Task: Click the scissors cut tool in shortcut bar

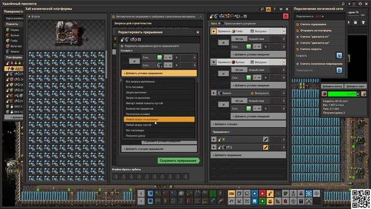Action: [x=239, y=201]
